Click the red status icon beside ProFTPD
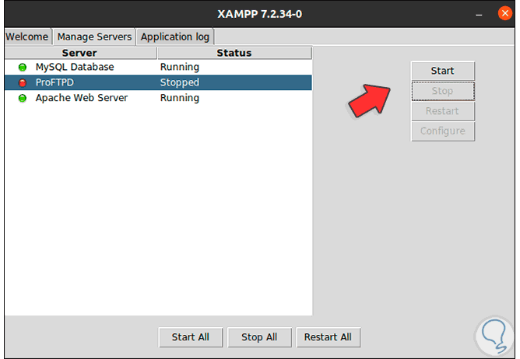This screenshot has width=520, height=359. 23,82
